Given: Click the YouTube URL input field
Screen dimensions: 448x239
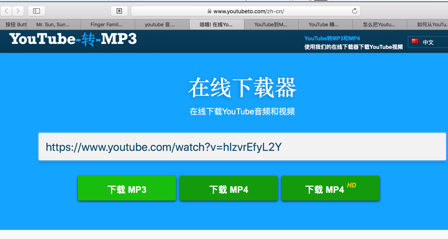Looking at the screenshot, I should click(x=242, y=146).
